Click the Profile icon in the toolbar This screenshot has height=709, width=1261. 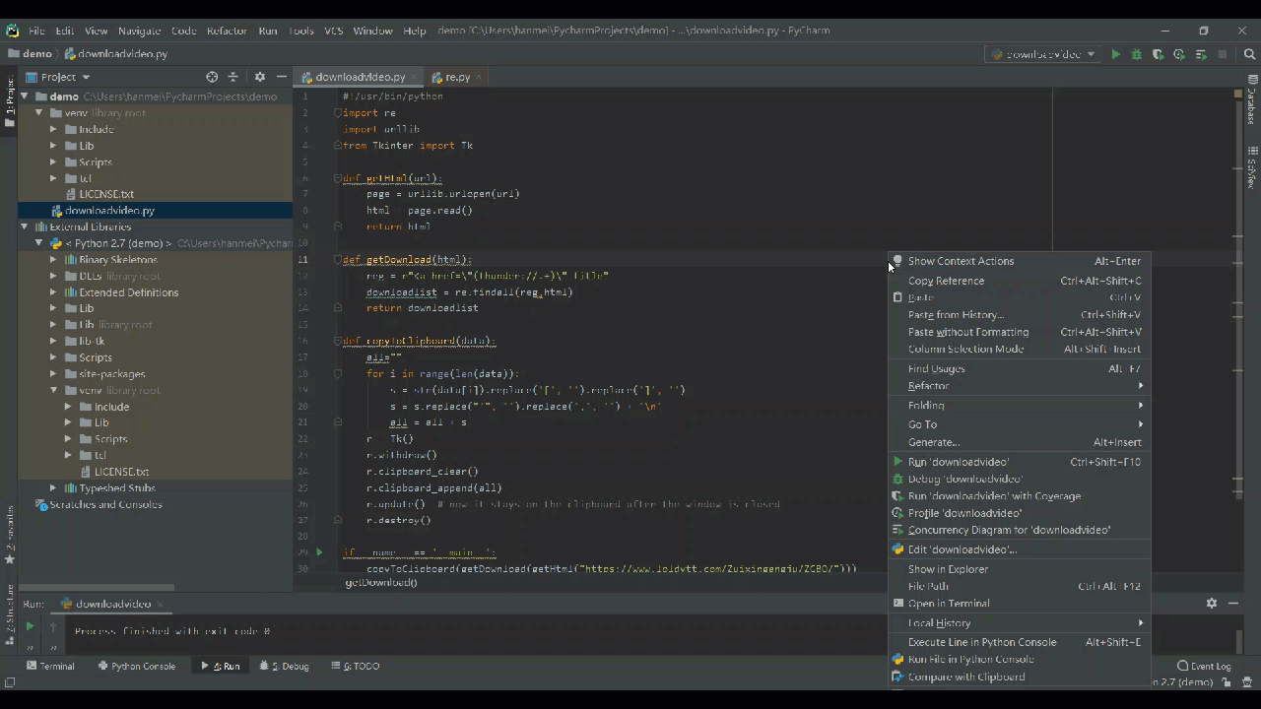click(1179, 54)
